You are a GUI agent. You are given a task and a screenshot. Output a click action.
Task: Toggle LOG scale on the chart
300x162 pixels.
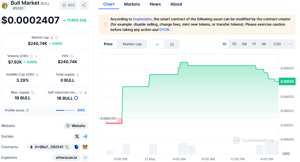(277, 44)
